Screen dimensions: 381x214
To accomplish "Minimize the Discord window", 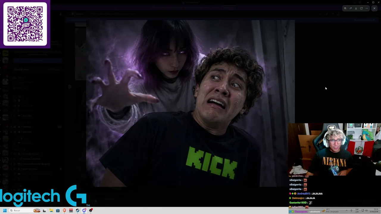I will coord(368,2).
